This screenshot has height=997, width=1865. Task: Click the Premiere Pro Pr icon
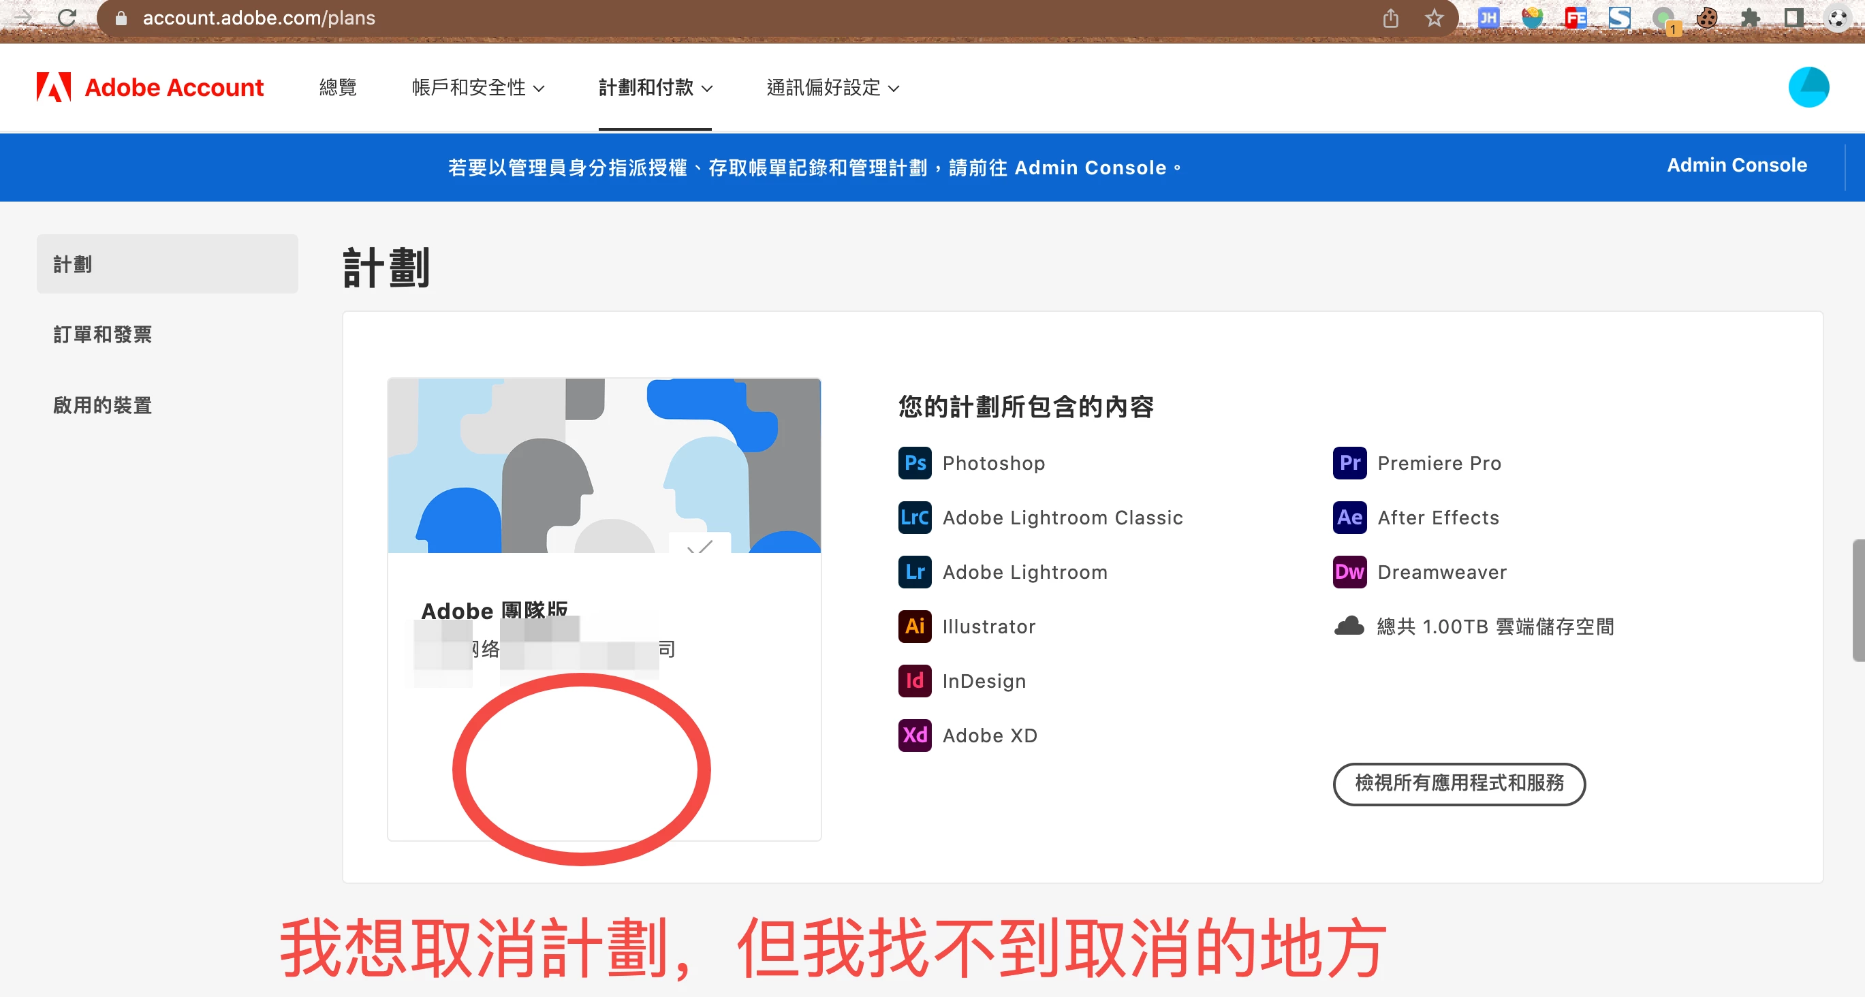[x=1349, y=462]
